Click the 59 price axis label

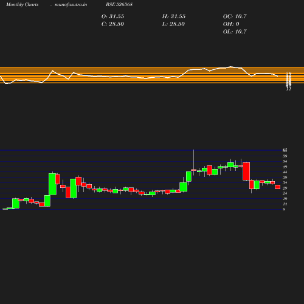coord(285,156)
